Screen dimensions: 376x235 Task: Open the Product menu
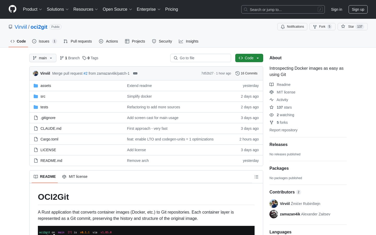[x=32, y=9]
